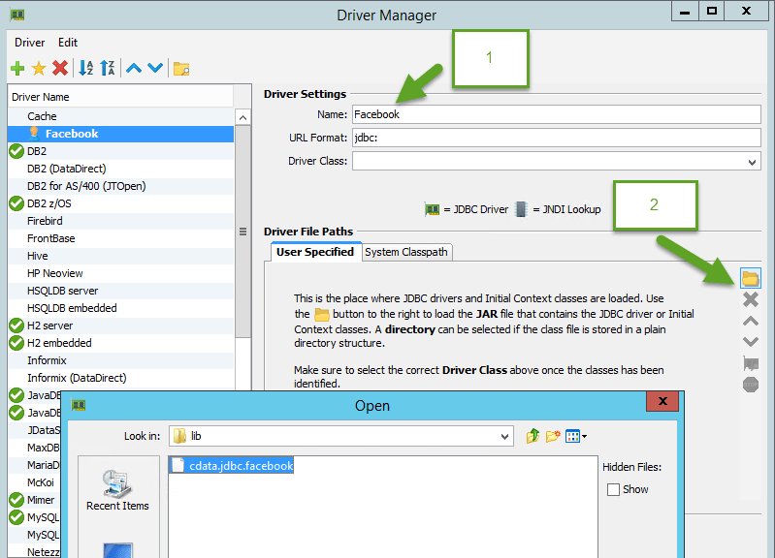775x558 pixels.
Task: Click gray down chevron to move path down
Action: point(751,342)
